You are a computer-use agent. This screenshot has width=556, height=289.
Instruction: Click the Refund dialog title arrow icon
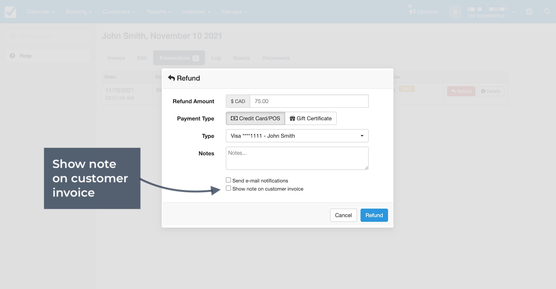[x=172, y=78]
